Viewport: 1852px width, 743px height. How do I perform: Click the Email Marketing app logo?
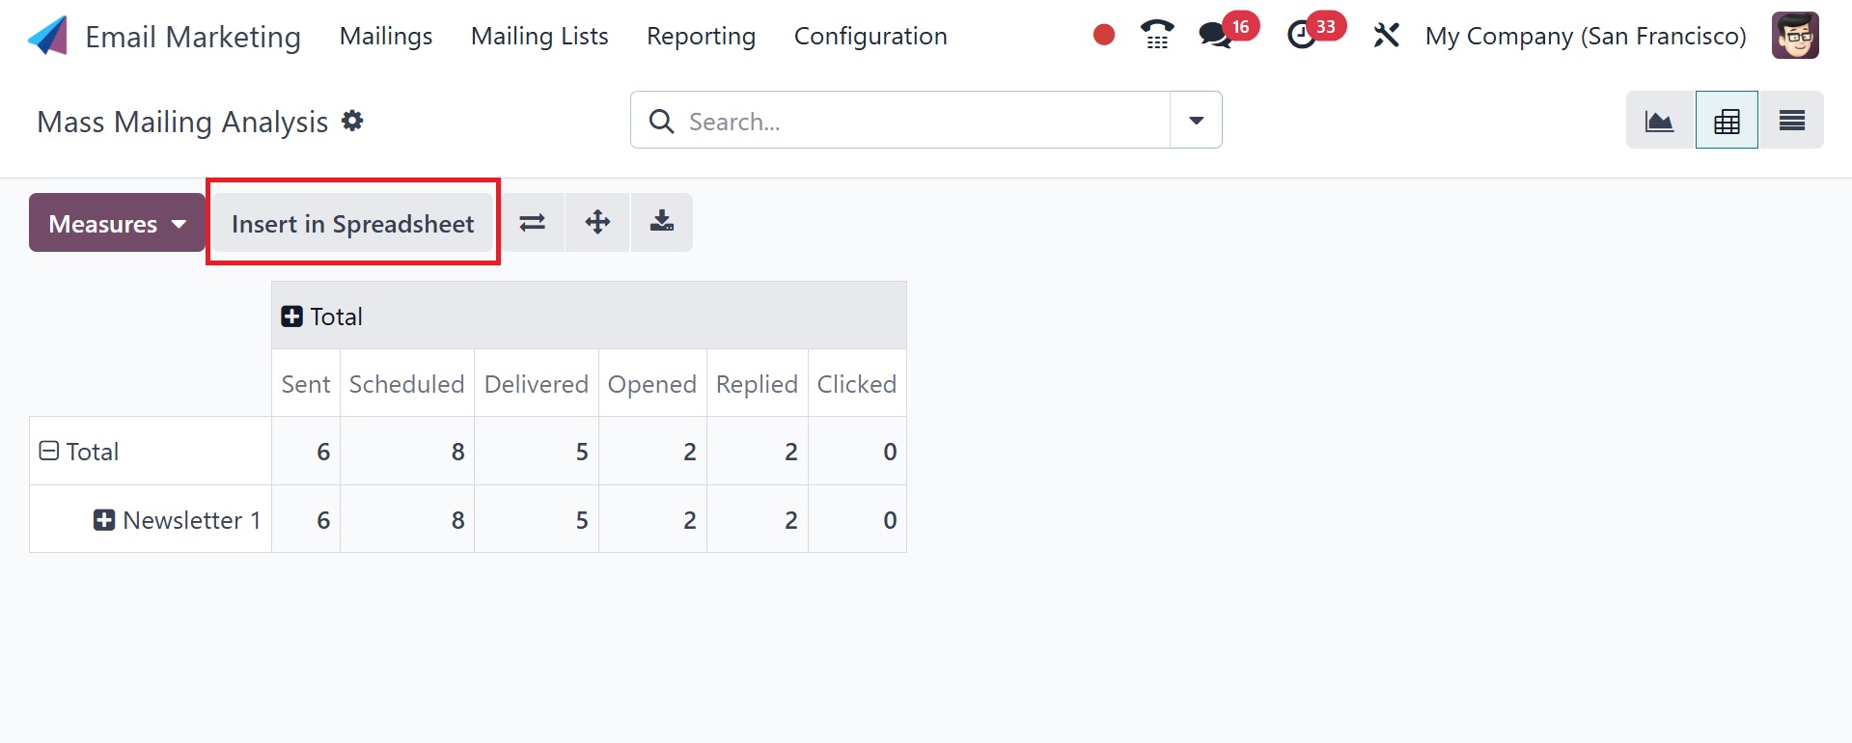tap(48, 36)
